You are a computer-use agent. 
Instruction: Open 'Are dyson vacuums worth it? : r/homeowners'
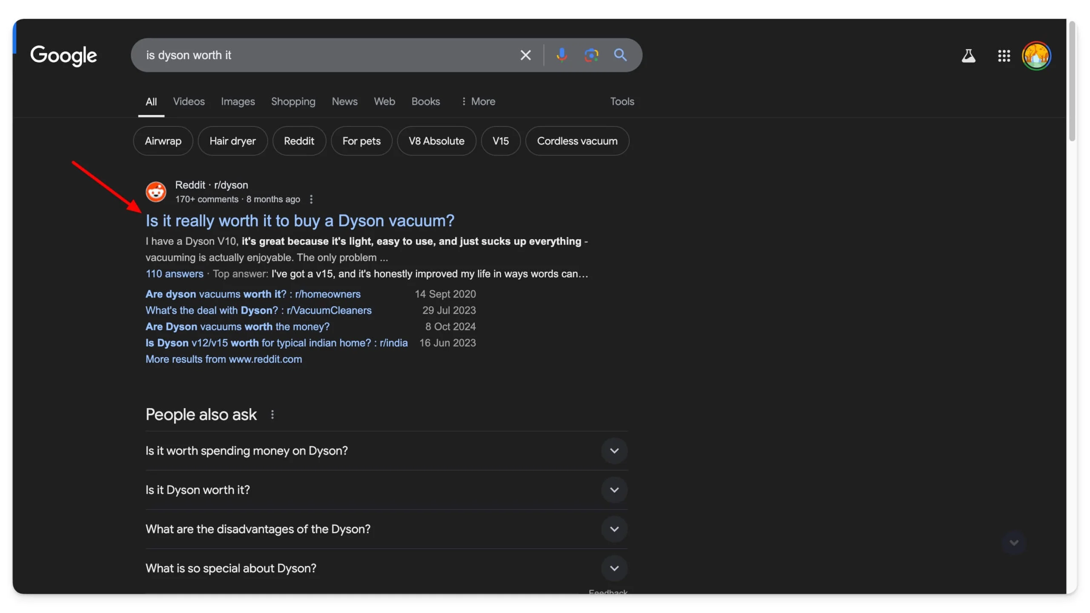click(x=253, y=294)
